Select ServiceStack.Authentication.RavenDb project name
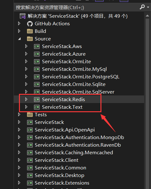151x189 pixels. (78, 145)
